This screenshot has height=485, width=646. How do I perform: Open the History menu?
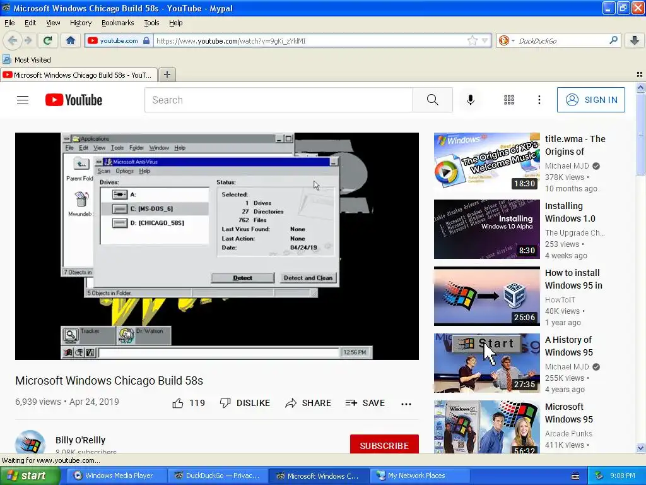point(81,23)
